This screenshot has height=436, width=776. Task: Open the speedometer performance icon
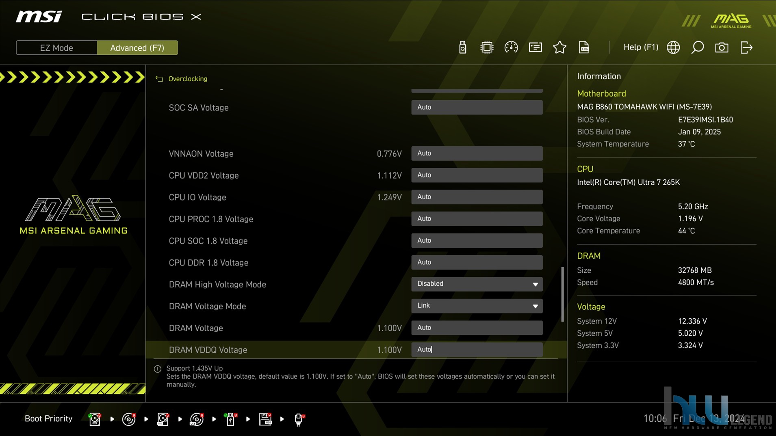point(511,47)
